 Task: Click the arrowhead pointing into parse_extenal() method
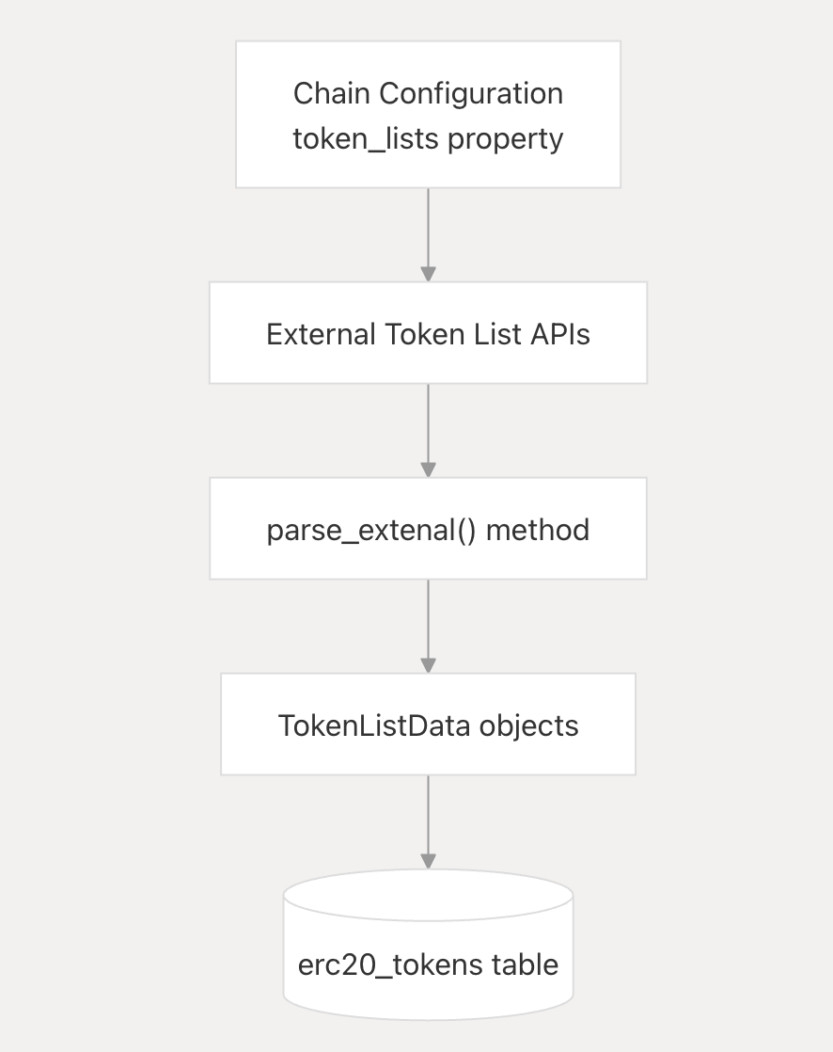pos(428,470)
